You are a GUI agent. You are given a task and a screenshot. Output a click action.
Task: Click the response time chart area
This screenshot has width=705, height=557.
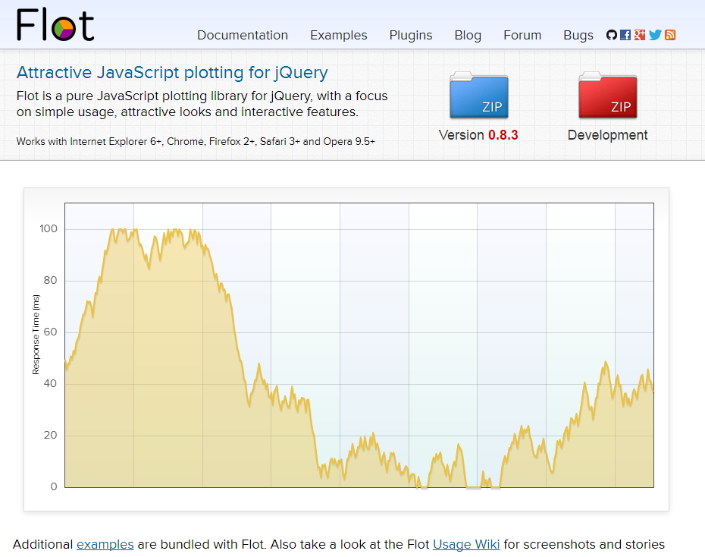359,345
